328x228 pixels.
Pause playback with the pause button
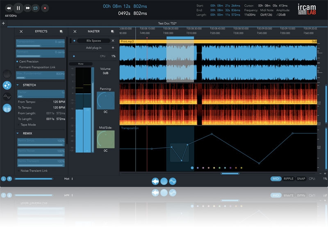tap(18, 8)
